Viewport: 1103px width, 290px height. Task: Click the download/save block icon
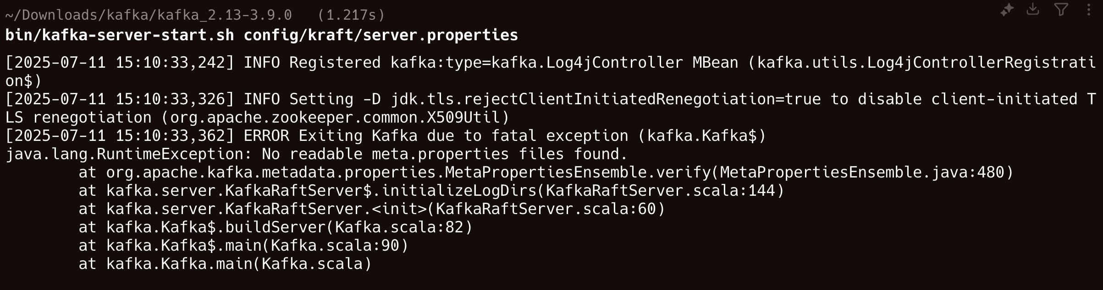(1033, 9)
